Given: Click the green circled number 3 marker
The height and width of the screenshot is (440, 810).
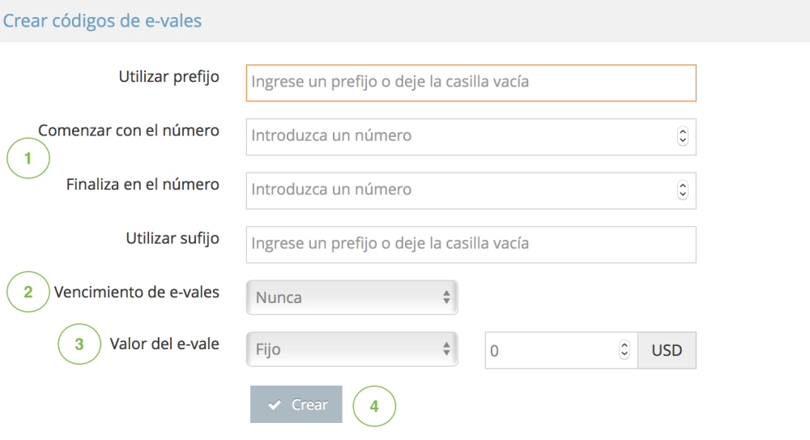Looking at the screenshot, I should [79, 344].
